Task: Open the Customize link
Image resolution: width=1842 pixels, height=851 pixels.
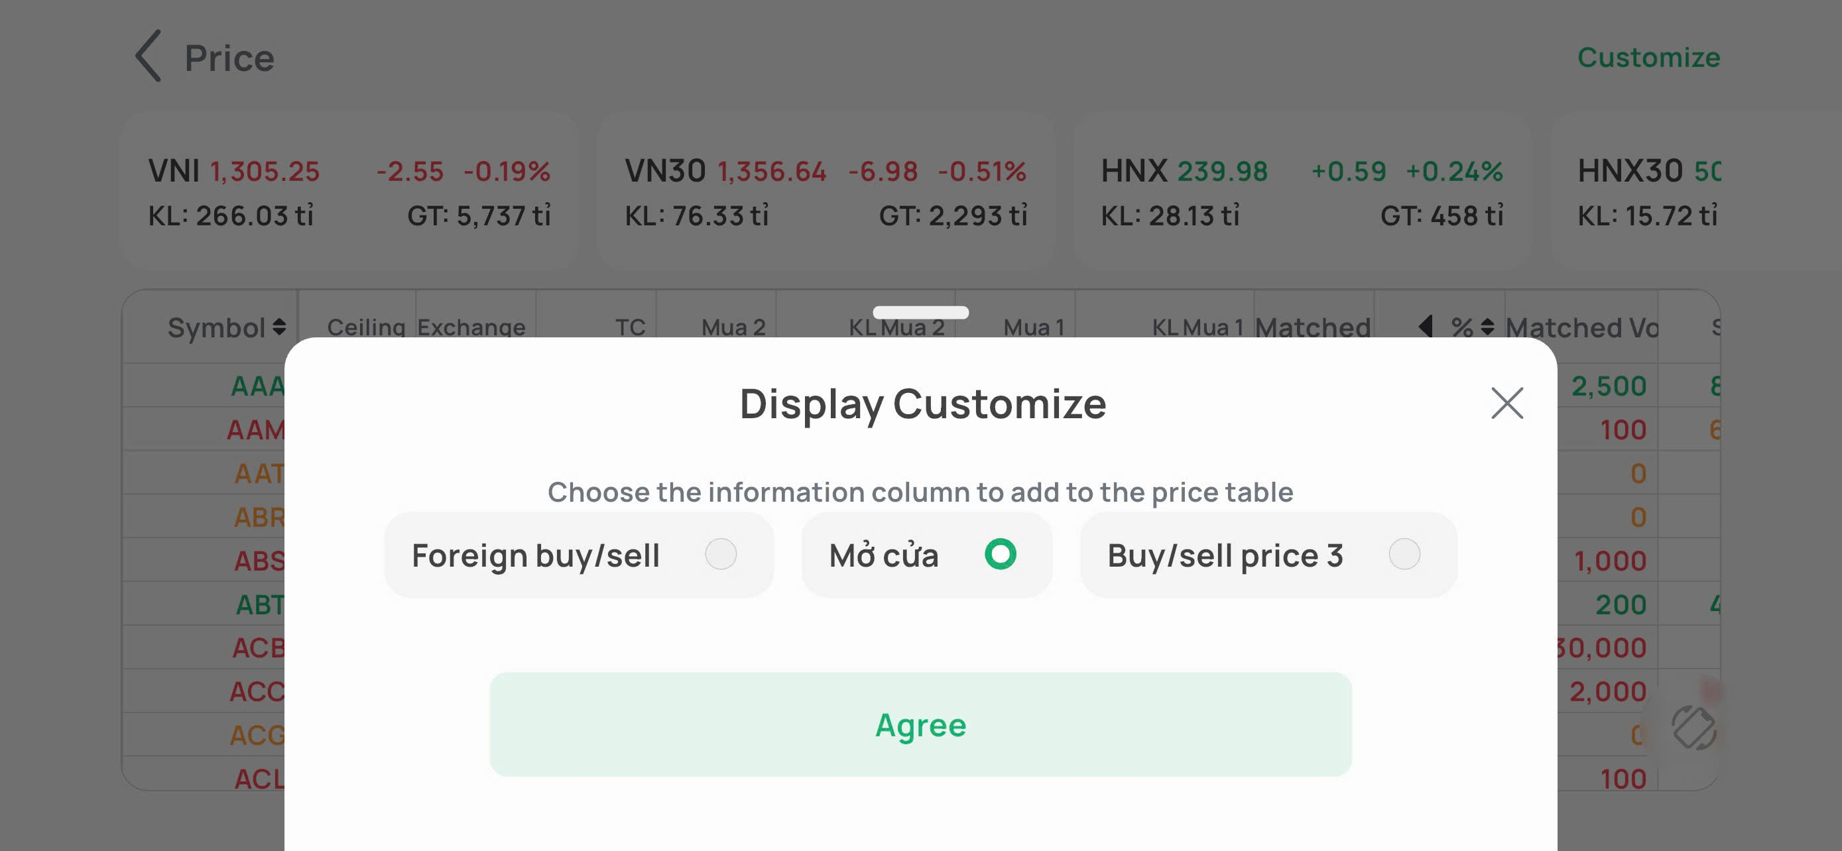Action: click(1648, 57)
